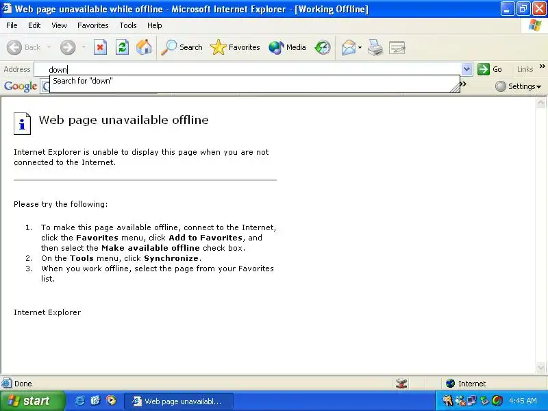This screenshot has width=548, height=411.
Task: Select the Web page unavailable taskbar button
Action: click(178, 401)
